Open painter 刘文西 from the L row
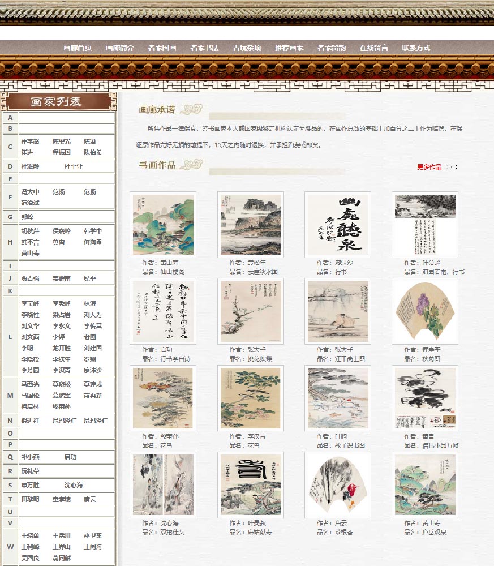494x566 pixels. pyautogui.click(x=31, y=337)
